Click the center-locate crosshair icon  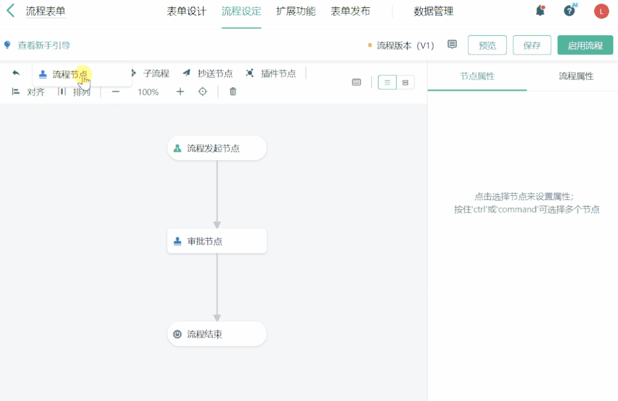point(202,91)
